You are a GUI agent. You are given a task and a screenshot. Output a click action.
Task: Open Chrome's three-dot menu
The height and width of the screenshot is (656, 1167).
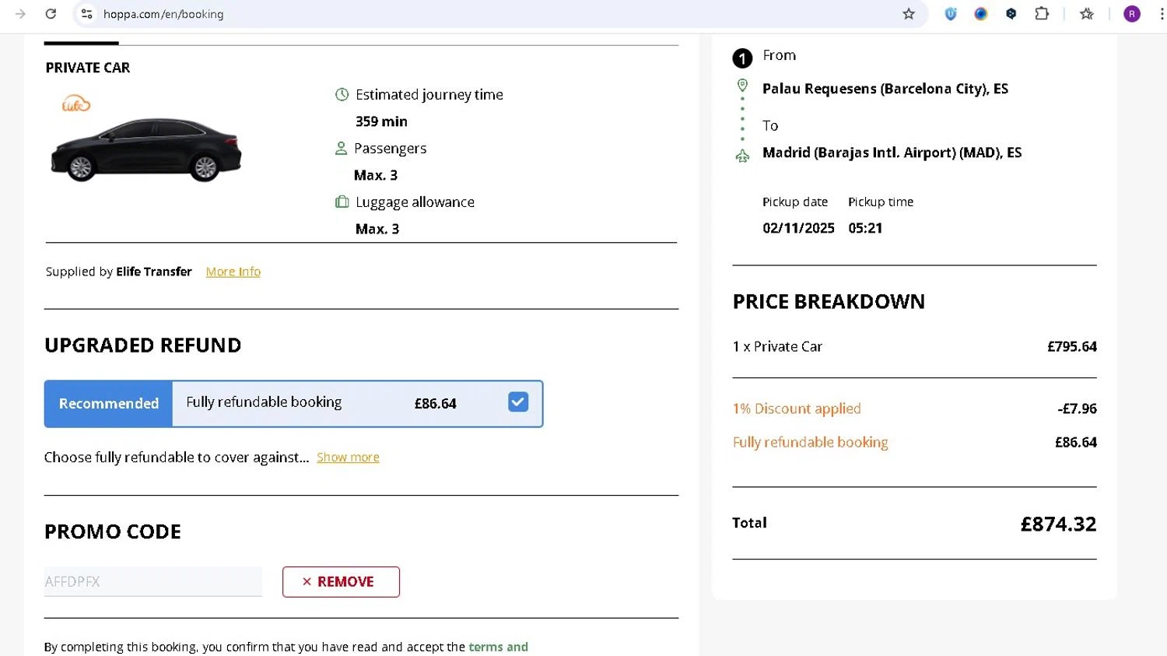(x=1162, y=14)
